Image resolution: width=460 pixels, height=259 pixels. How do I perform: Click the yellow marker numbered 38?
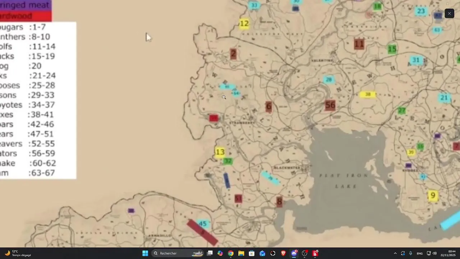tap(368, 94)
